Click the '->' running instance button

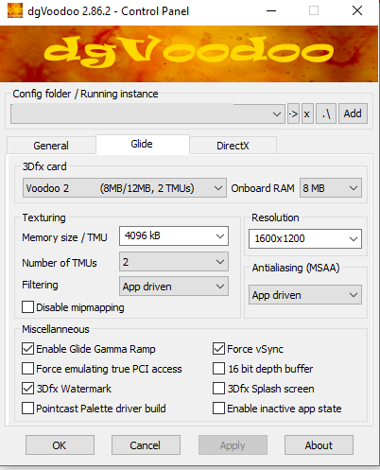[x=293, y=113]
